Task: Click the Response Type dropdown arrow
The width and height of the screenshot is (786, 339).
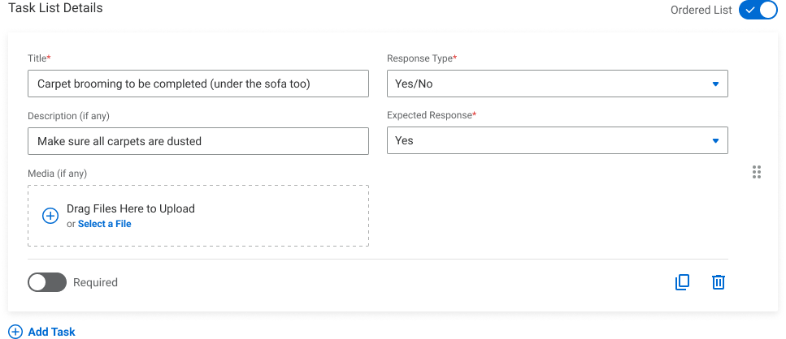Action: (x=715, y=84)
